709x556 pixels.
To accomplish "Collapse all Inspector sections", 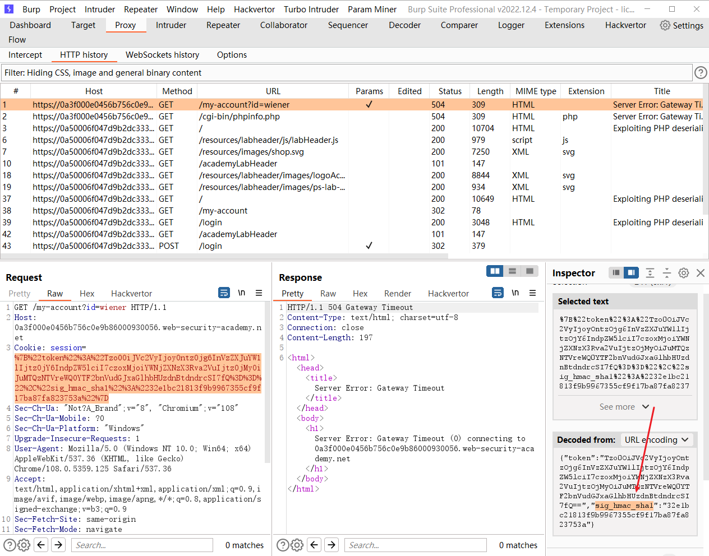I will (x=667, y=273).
